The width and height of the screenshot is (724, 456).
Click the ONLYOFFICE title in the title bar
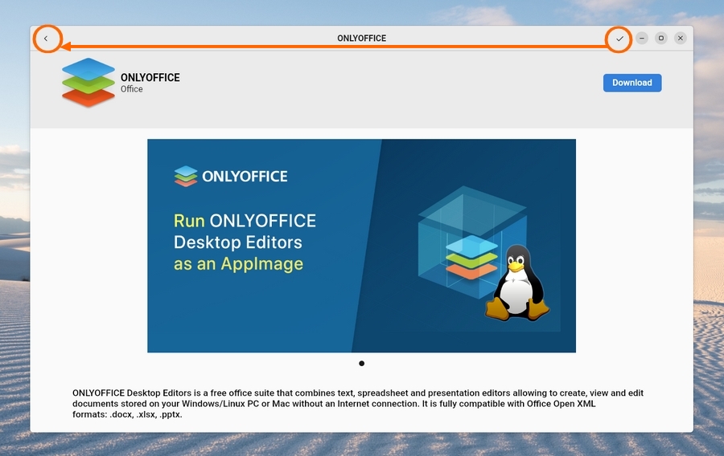pos(361,38)
